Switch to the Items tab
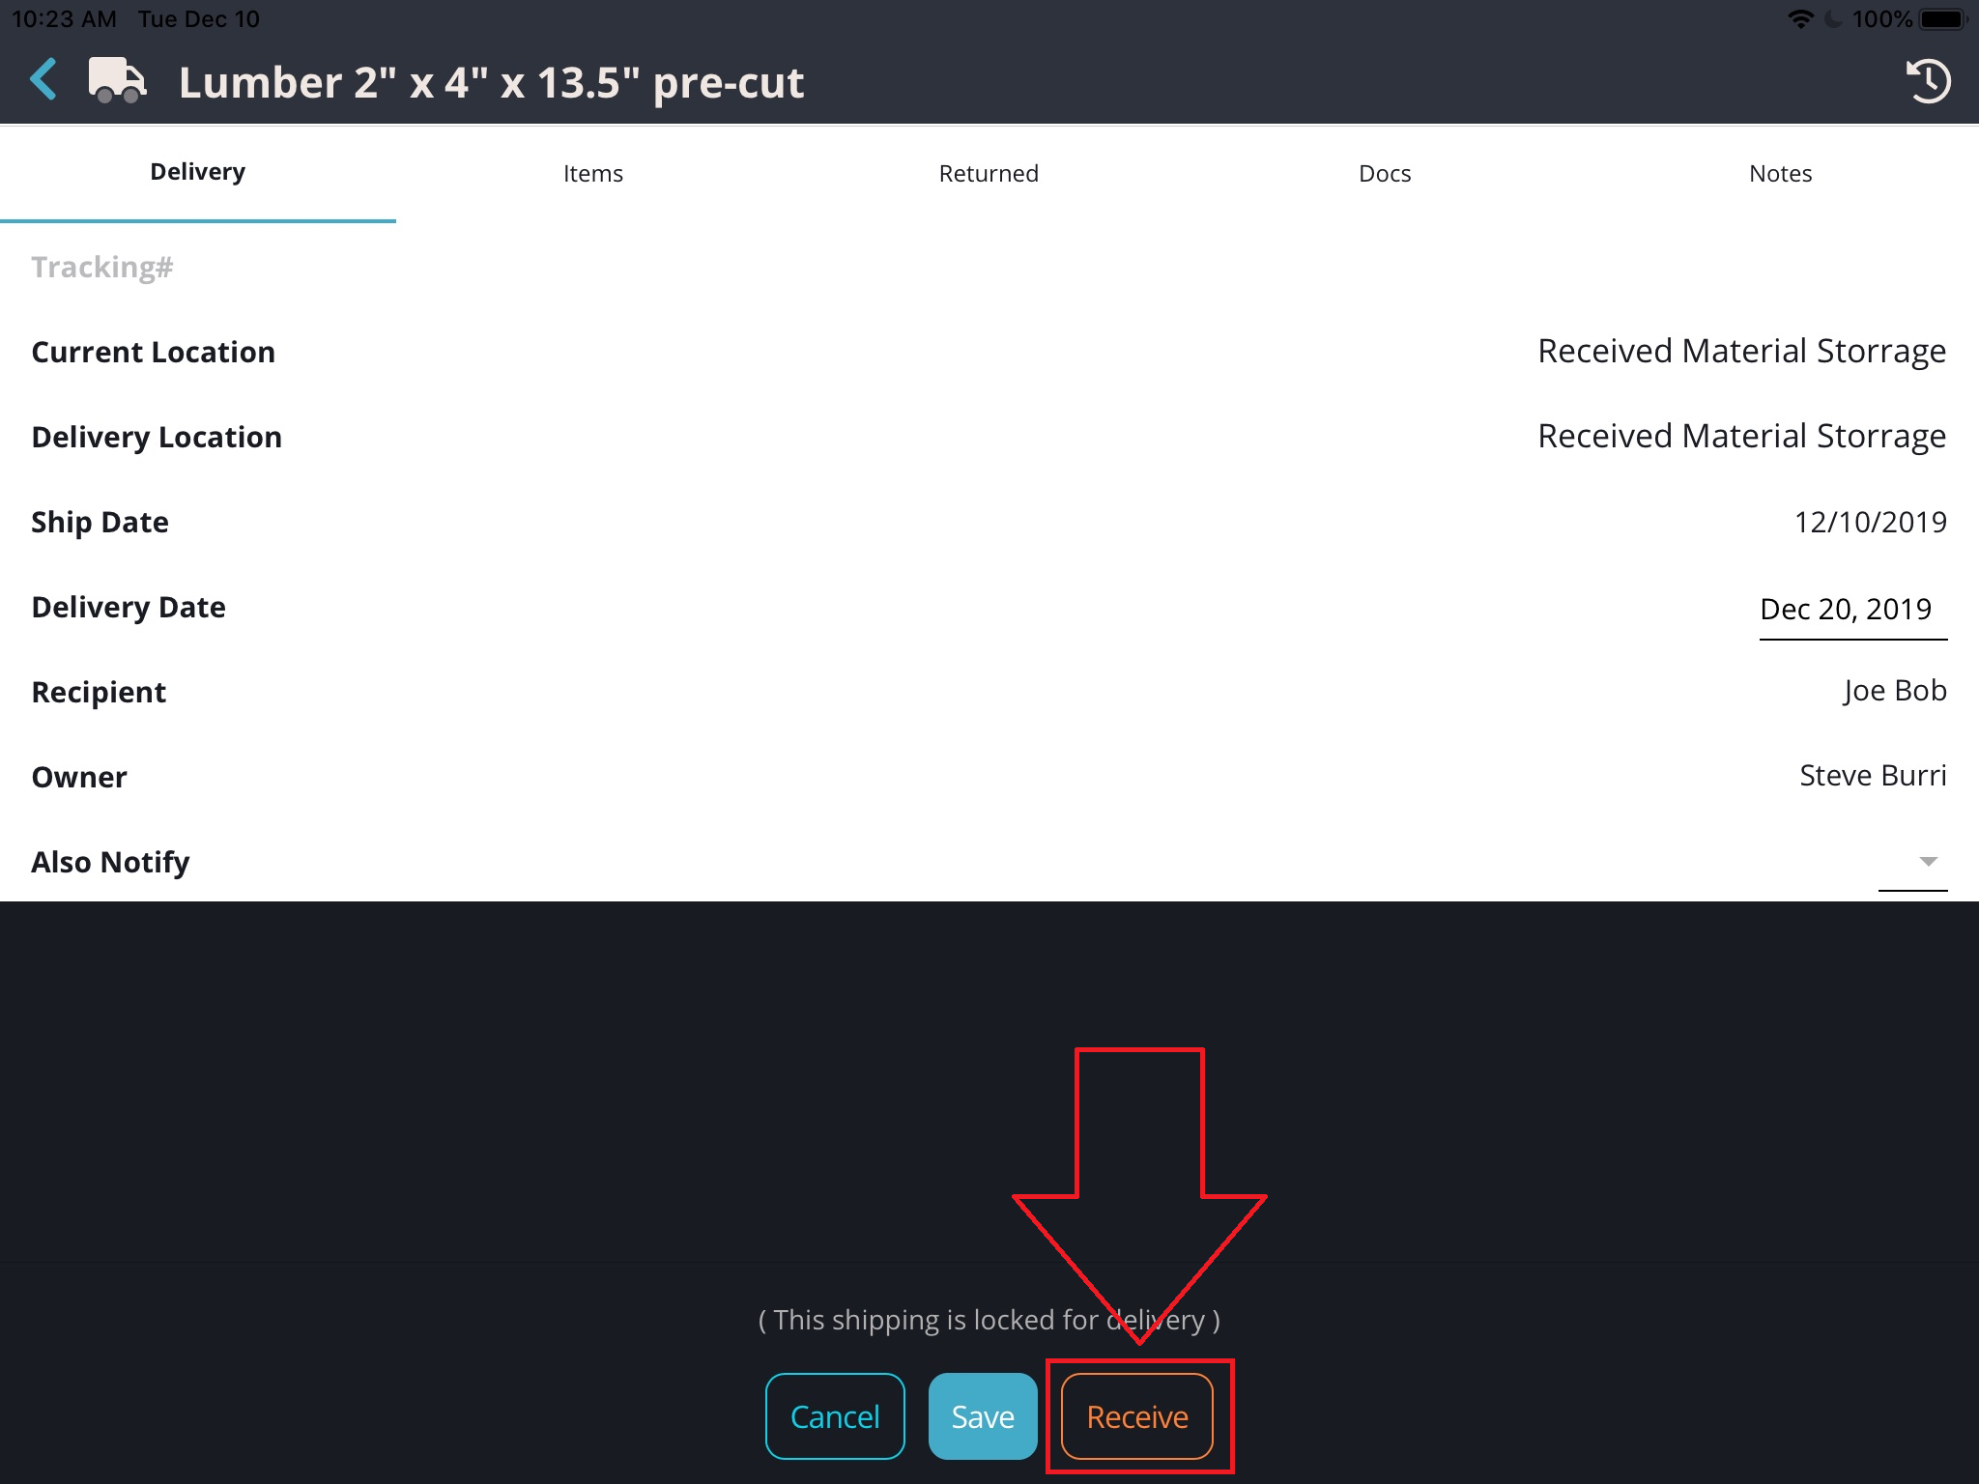Image resolution: width=1979 pixels, height=1484 pixels. tap(593, 174)
